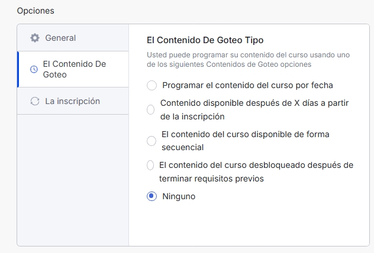Click the gear icon beside General
Viewport: 374px width, 253px height.
(35, 38)
